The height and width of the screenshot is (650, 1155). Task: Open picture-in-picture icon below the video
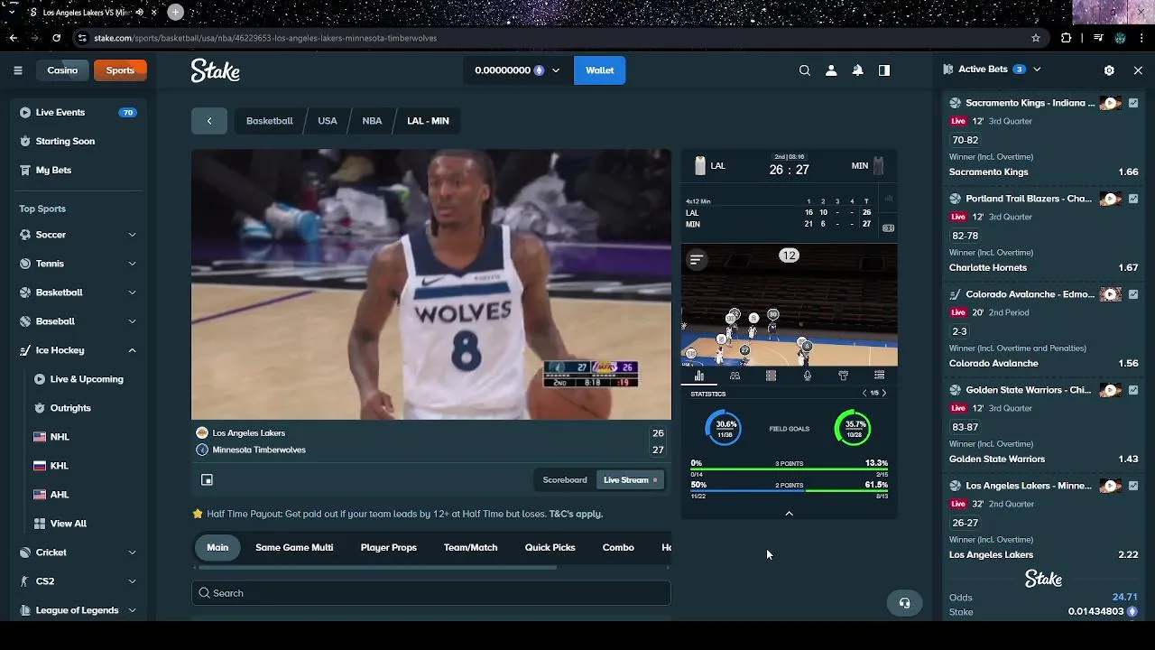click(207, 480)
